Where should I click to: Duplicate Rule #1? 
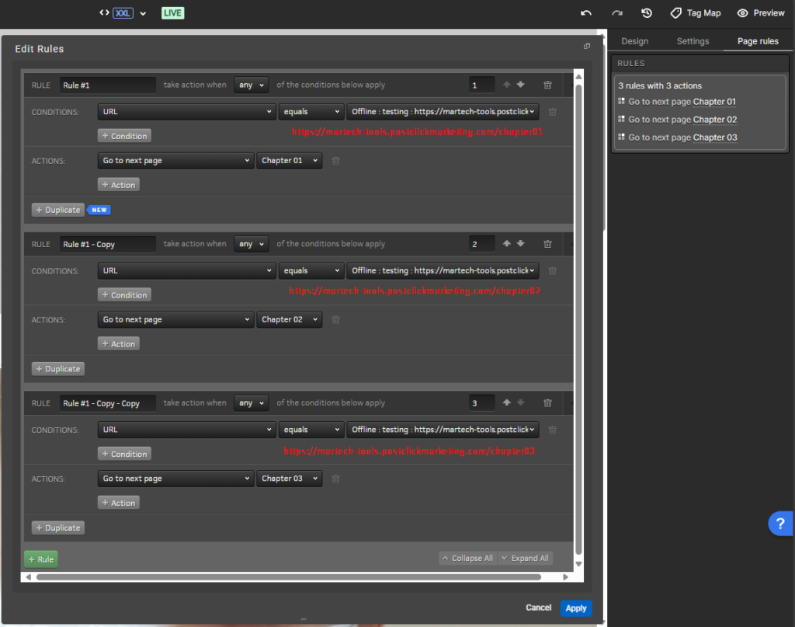(x=57, y=210)
